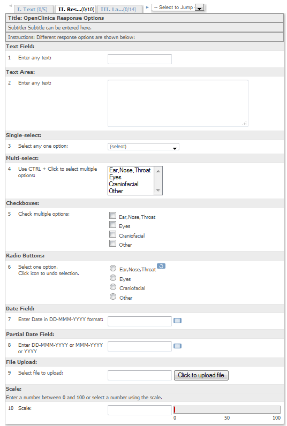Focus the Text Field input box

click(140, 59)
